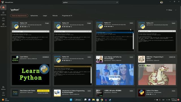181x102 pixels.
Task: Select the Películas filter tab
Action: [55, 16]
